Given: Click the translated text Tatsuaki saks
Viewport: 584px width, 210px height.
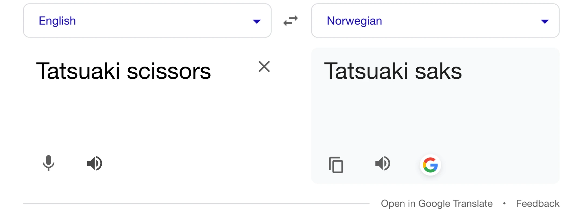Looking at the screenshot, I should 393,71.
